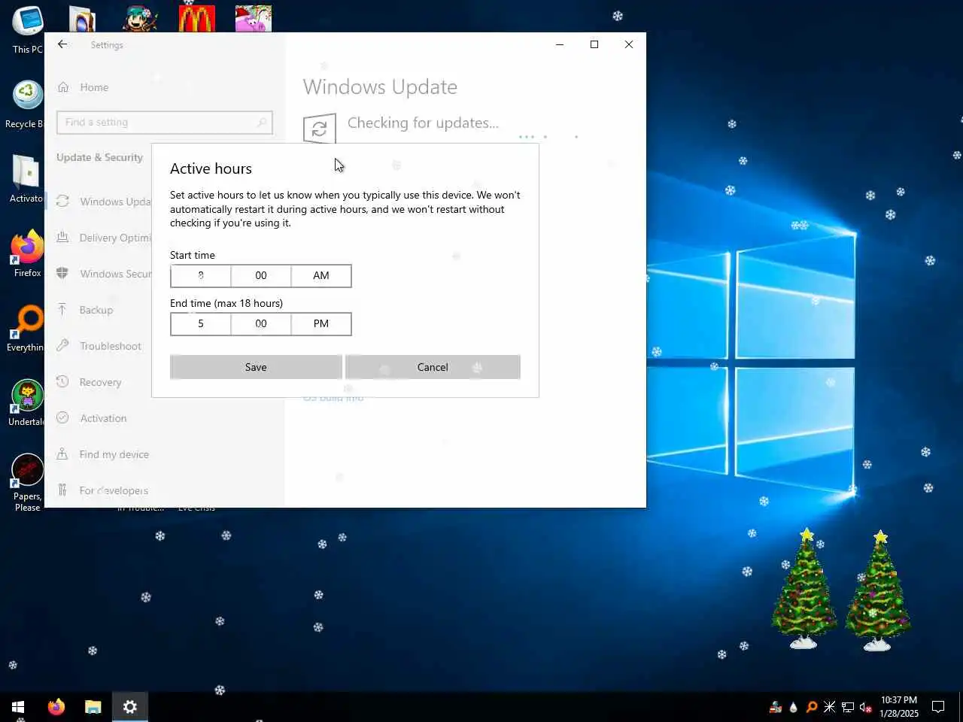Click the muted volume tray icon

(x=865, y=707)
